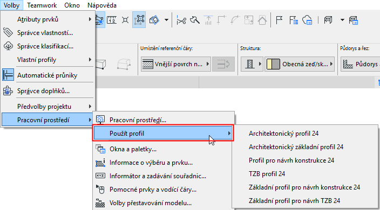Screen dimensions: 380x210
Task: Toggle the ruler measure toolbar icon
Action: 112,20
